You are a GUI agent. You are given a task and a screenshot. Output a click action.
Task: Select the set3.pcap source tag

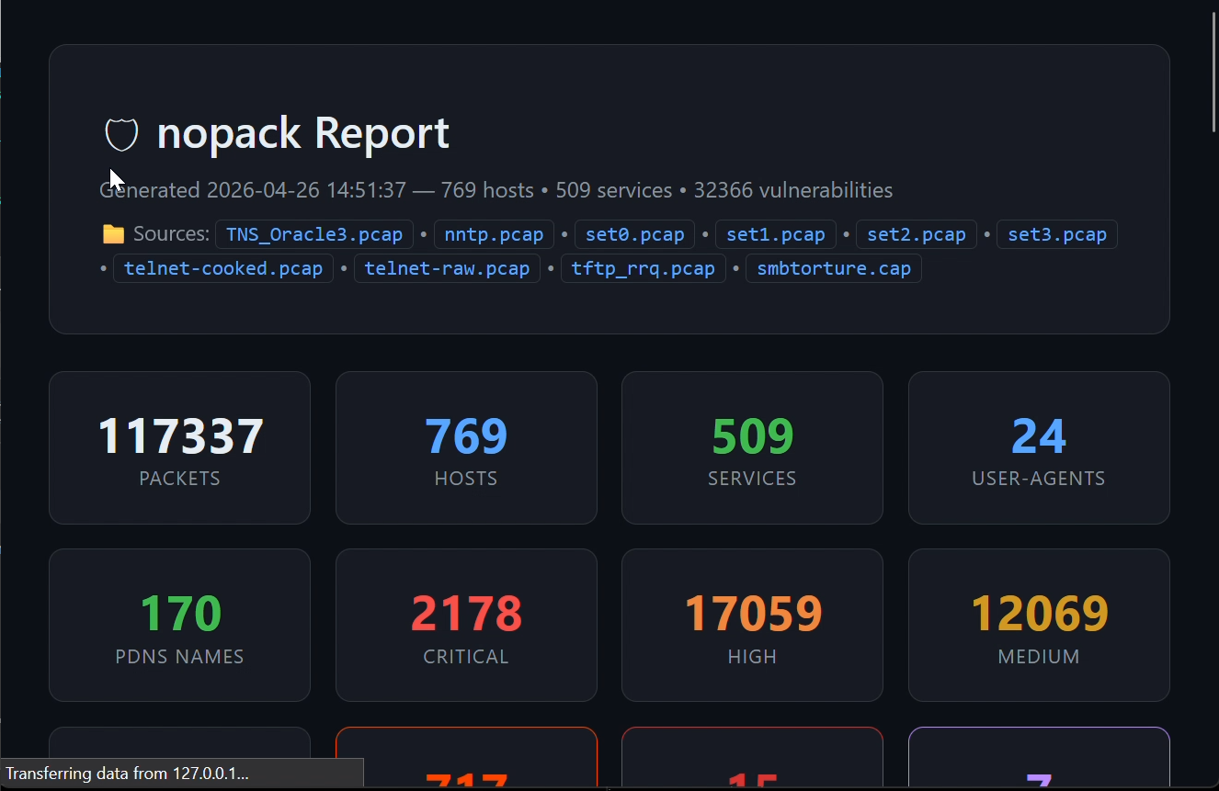pos(1056,234)
